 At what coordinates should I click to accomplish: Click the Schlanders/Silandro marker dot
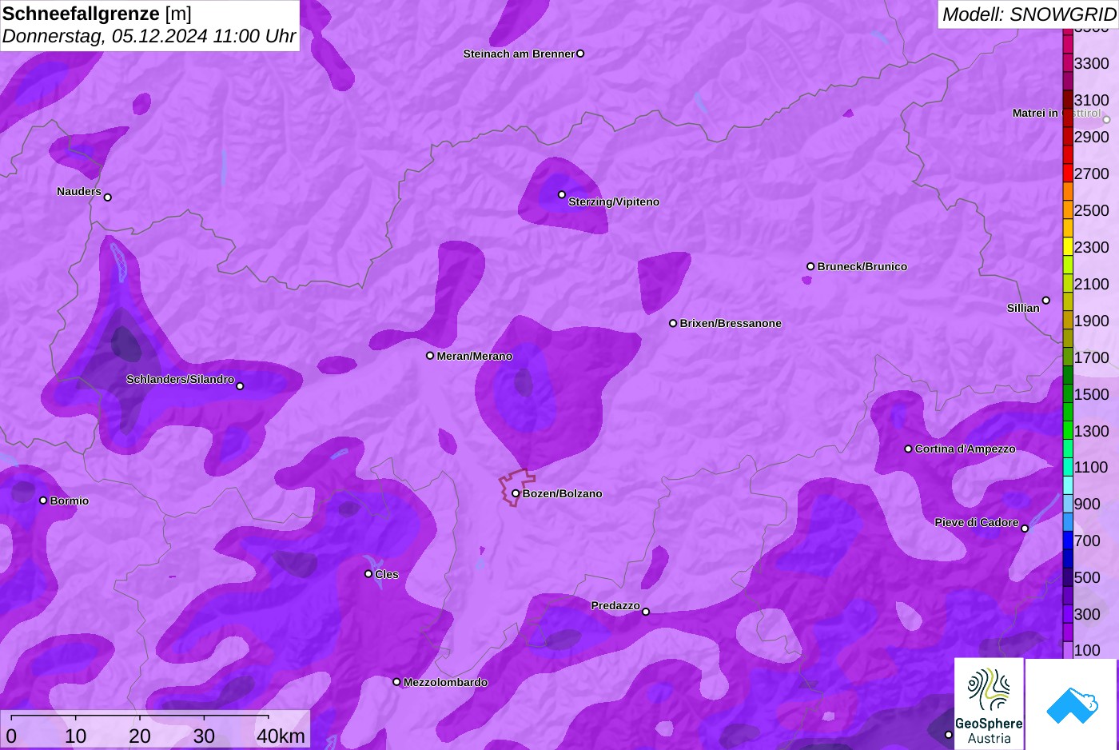point(240,386)
